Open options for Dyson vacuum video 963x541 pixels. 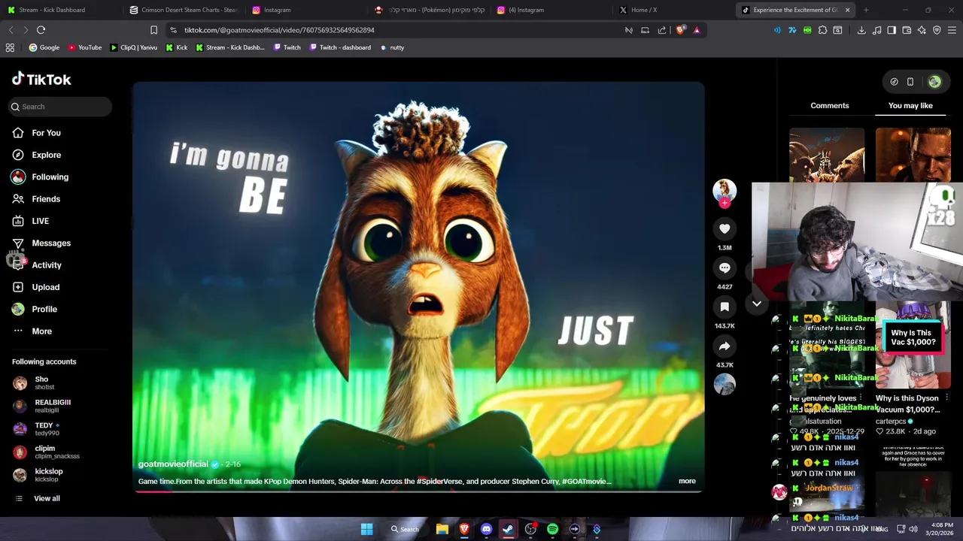coord(946,398)
